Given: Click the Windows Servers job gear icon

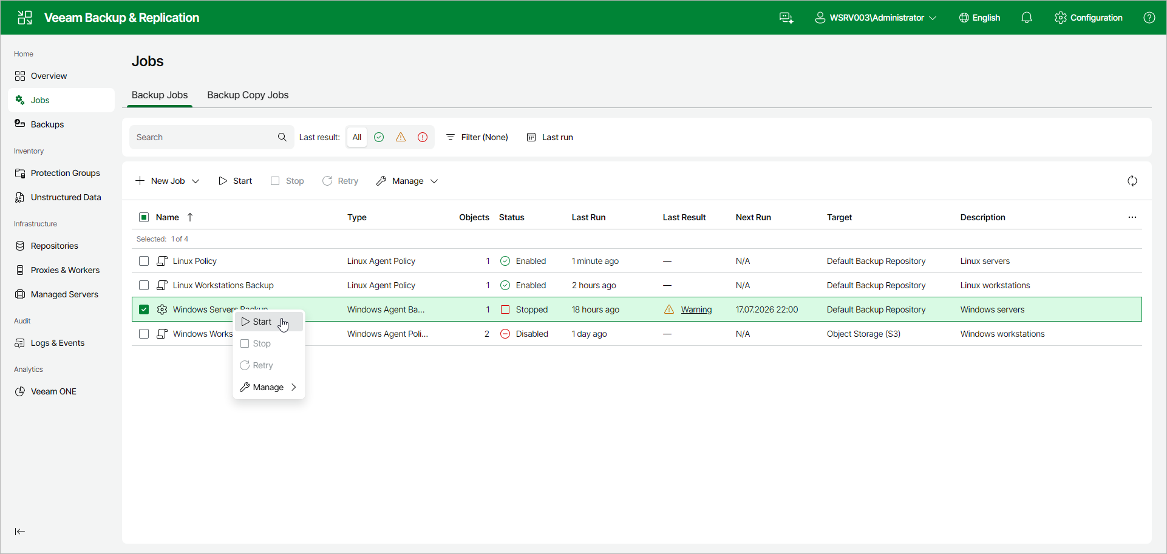Looking at the screenshot, I should pyautogui.click(x=162, y=309).
